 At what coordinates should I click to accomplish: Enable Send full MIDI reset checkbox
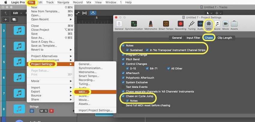(123, 105)
